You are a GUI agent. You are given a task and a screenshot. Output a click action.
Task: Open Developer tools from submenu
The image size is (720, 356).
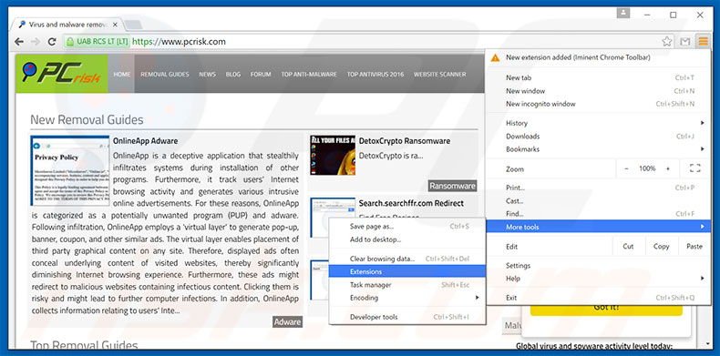coord(406,317)
